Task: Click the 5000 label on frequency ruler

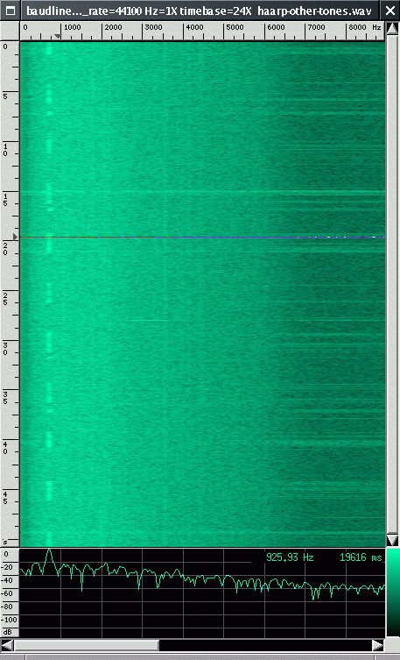Action: pos(235,27)
